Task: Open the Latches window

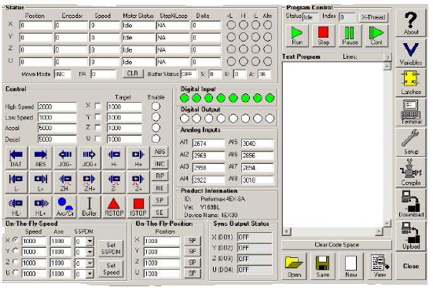Action: pyautogui.click(x=411, y=82)
